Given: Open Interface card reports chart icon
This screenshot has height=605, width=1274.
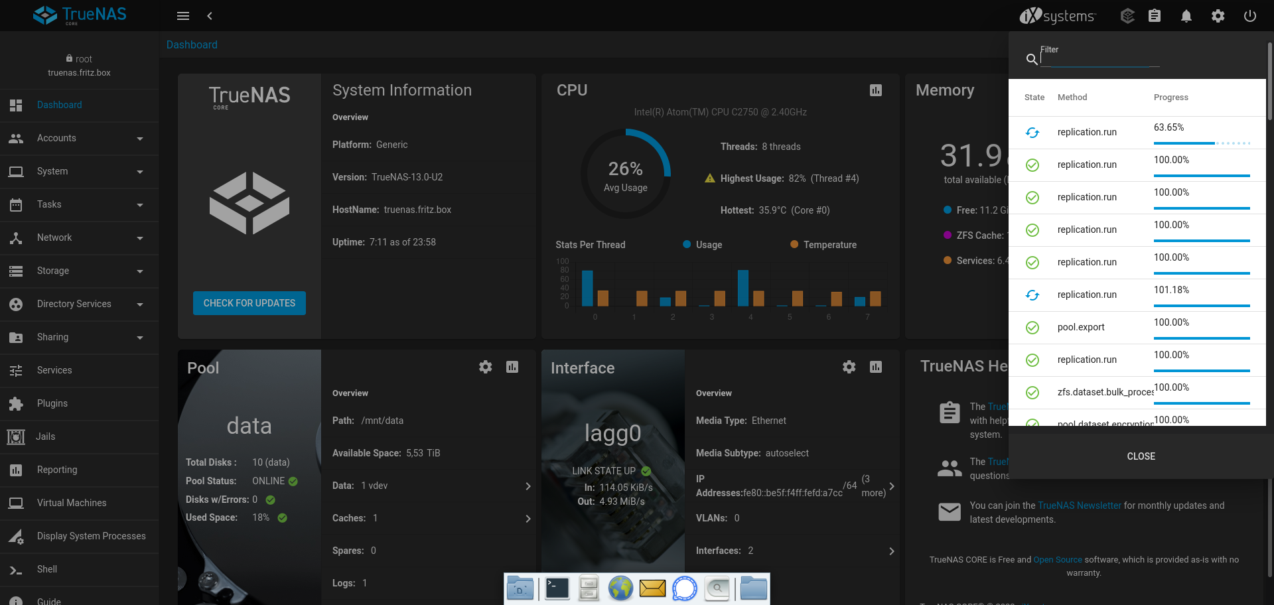Looking at the screenshot, I should (x=876, y=367).
